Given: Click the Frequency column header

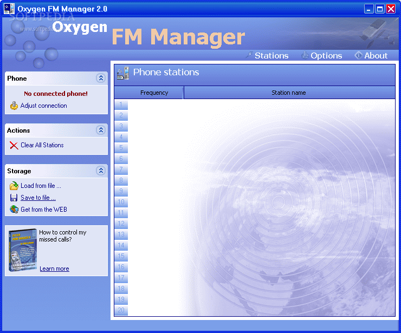Looking at the screenshot, I should point(148,93).
